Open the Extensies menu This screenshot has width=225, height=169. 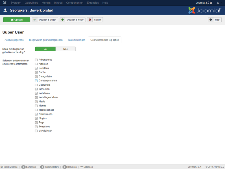[x=93, y=3]
